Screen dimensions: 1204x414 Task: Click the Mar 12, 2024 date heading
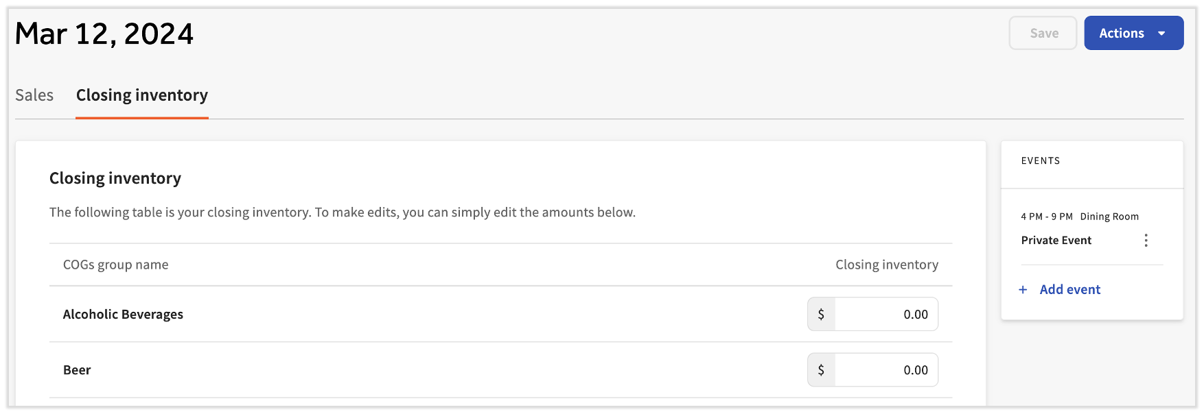(x=104, y=34)
